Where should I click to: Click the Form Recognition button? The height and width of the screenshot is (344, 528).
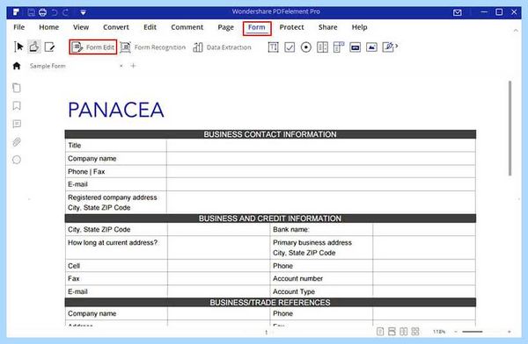point(152,47)
